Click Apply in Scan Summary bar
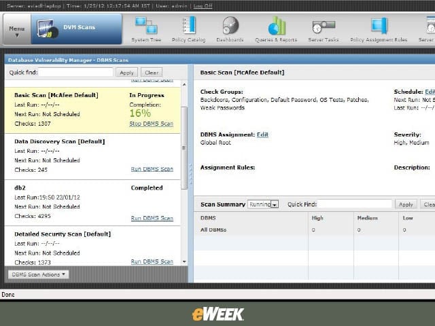This screenshot has height=326, width=435. point(406,204)
